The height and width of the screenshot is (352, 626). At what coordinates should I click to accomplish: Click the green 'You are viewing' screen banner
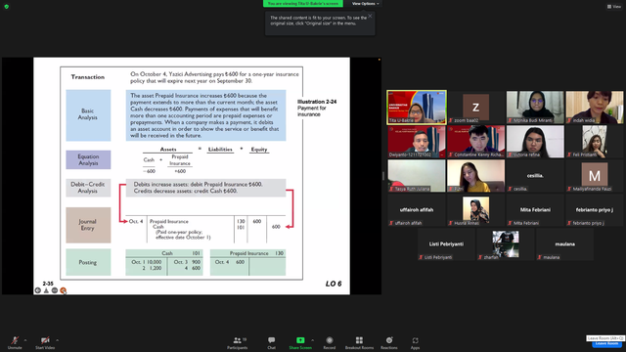[x=302, y=4]
